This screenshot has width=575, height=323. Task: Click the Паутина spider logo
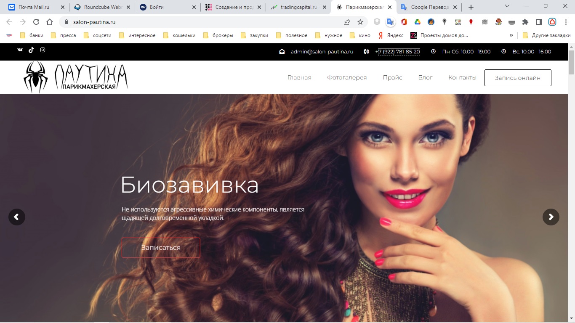pyautogui.click(x=76, y=77)
